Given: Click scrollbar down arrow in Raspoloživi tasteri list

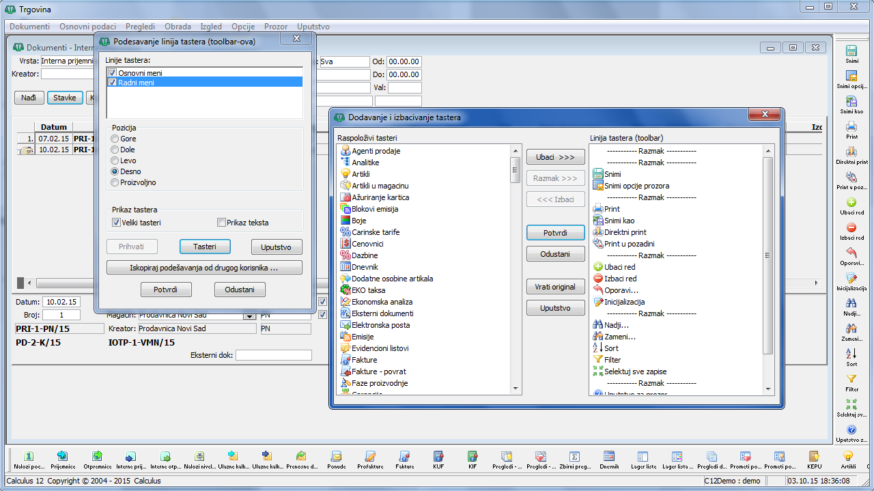Looking at the screenshot, I should click(x=516, y=389).
